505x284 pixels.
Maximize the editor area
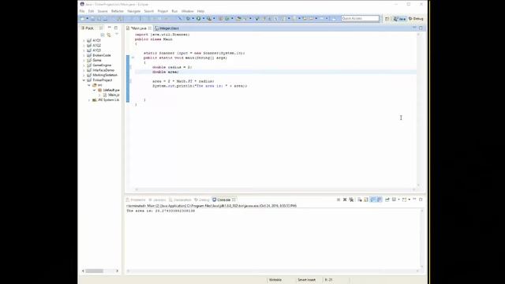[421, 28]
